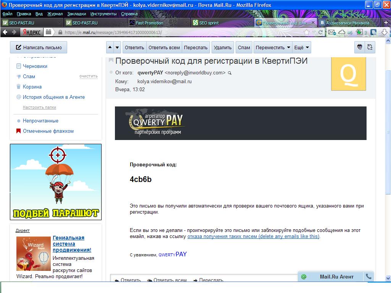Close the current mail tab

(313, 23)
